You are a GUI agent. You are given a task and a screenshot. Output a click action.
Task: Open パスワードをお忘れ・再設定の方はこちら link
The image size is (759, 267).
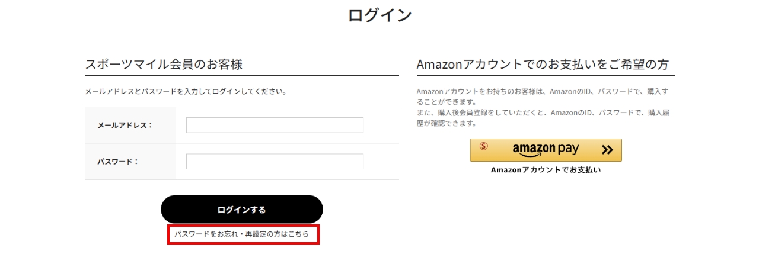click(x=242, y=234)
